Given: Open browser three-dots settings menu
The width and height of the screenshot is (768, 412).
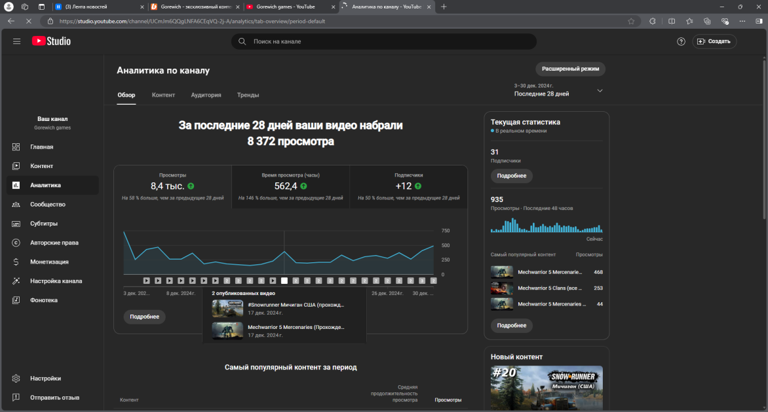Looking at the screenshot, I should (x=742, y=21).
